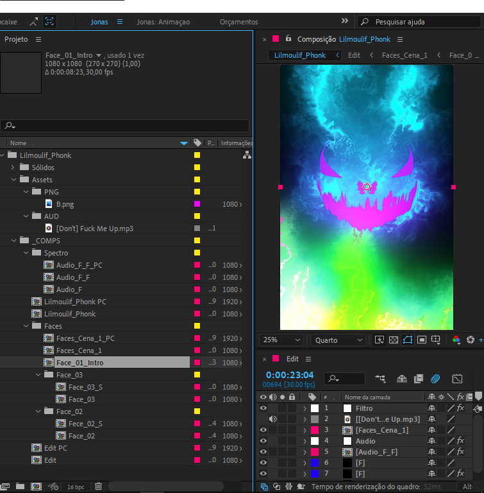The image size is (484, 493).
Task: Click the label tag column header
Action: click(x=197, y=143)
